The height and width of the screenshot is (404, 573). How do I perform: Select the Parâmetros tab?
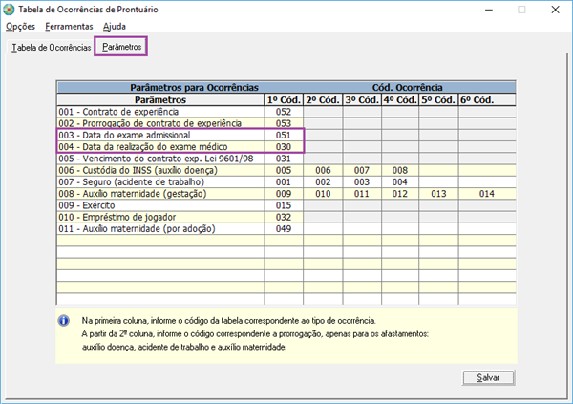pos(121,47)
